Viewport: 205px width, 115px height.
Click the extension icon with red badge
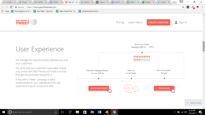point(193,7)
